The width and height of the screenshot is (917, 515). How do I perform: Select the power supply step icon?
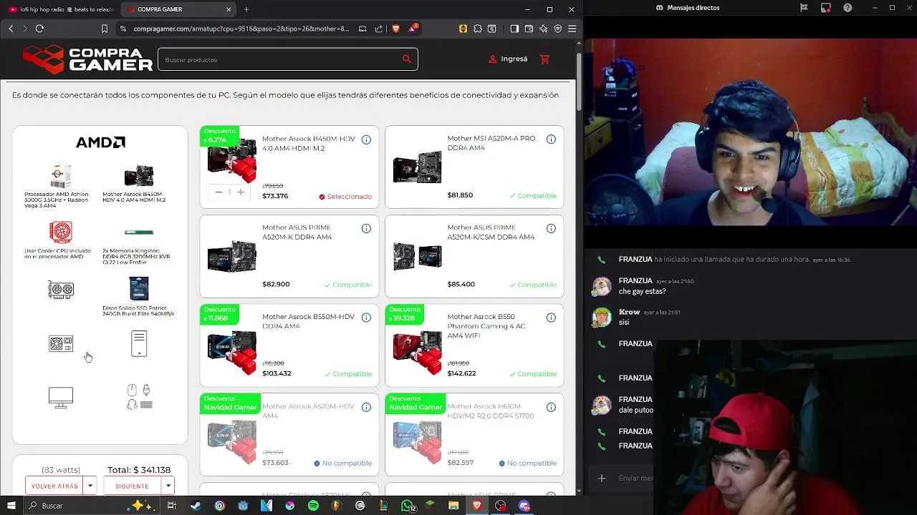pyautogui.click(x=61, y=343)
